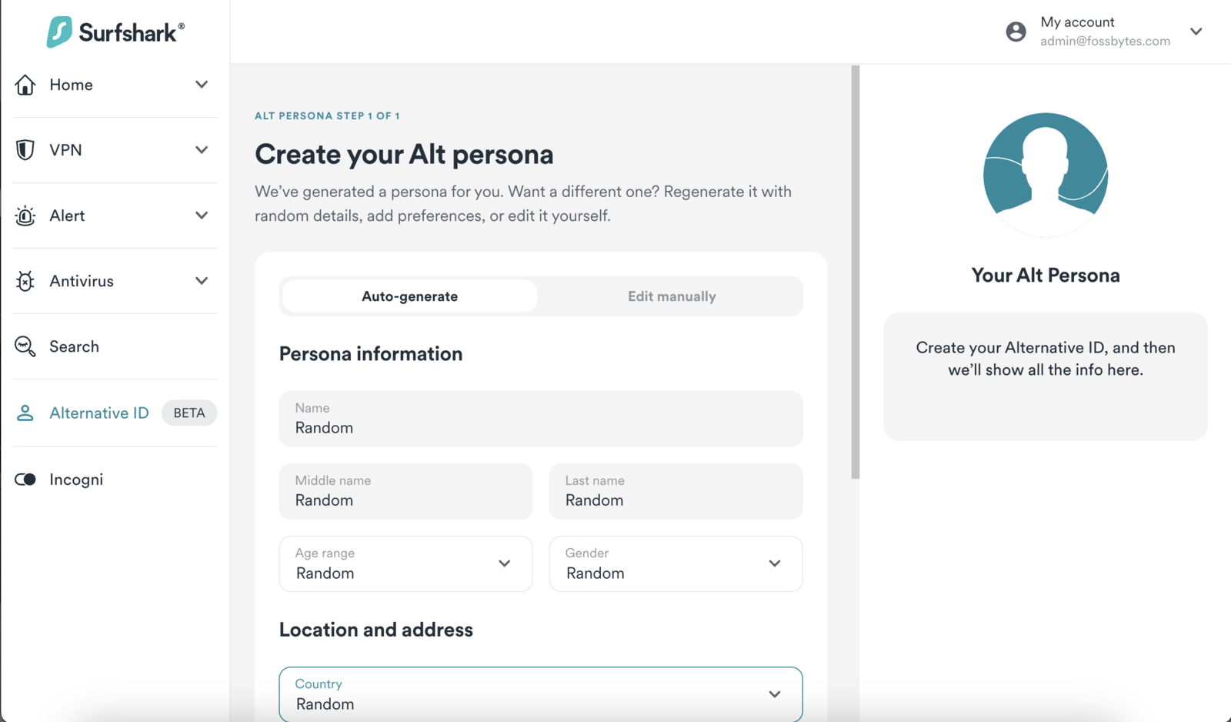The image size is (1231, 722).
Task: Open the Age range dropdown
Action: click(505, 563)
